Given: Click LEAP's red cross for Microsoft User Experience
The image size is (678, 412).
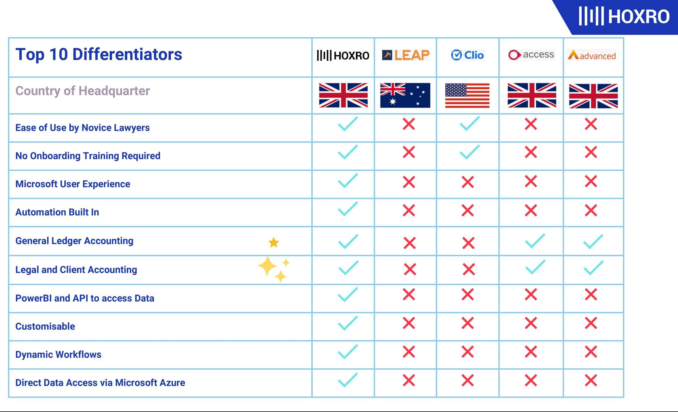Looking at the screenshot, I should pyautogui.click(x=409, y=182).
